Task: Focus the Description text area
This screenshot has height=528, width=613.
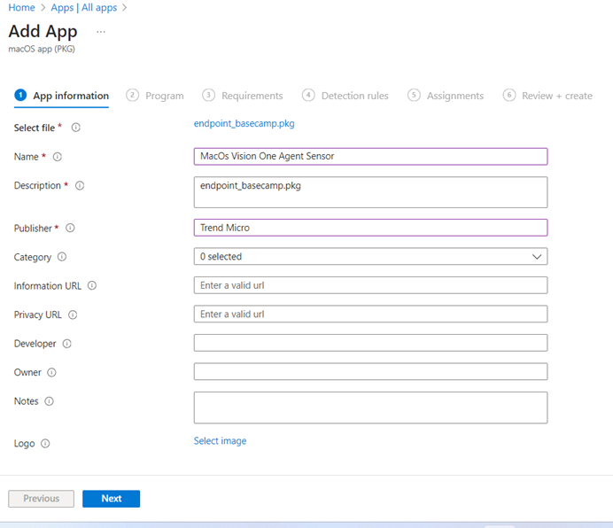Action: [370, 192]
